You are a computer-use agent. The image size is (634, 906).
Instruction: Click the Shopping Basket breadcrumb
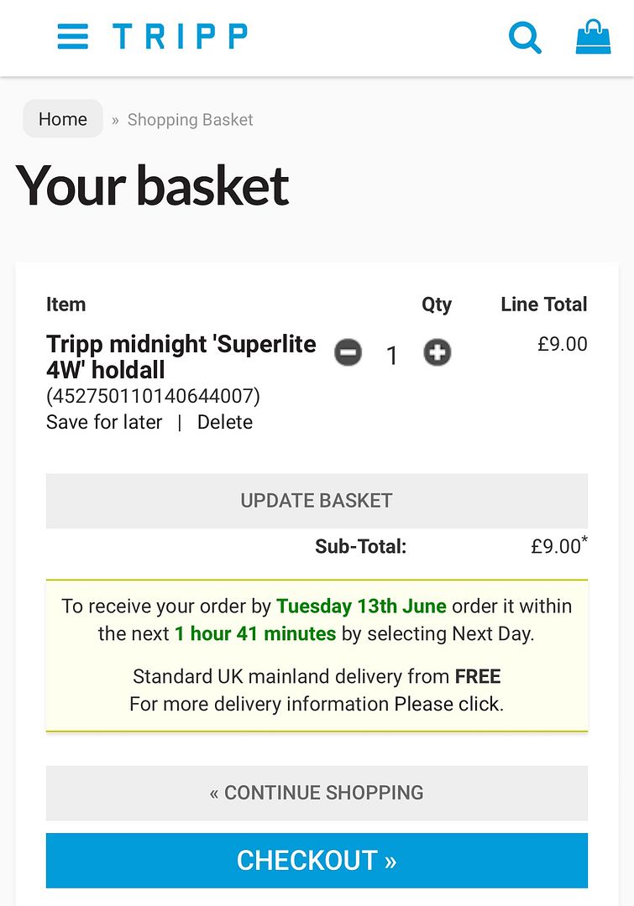point(191,120)
